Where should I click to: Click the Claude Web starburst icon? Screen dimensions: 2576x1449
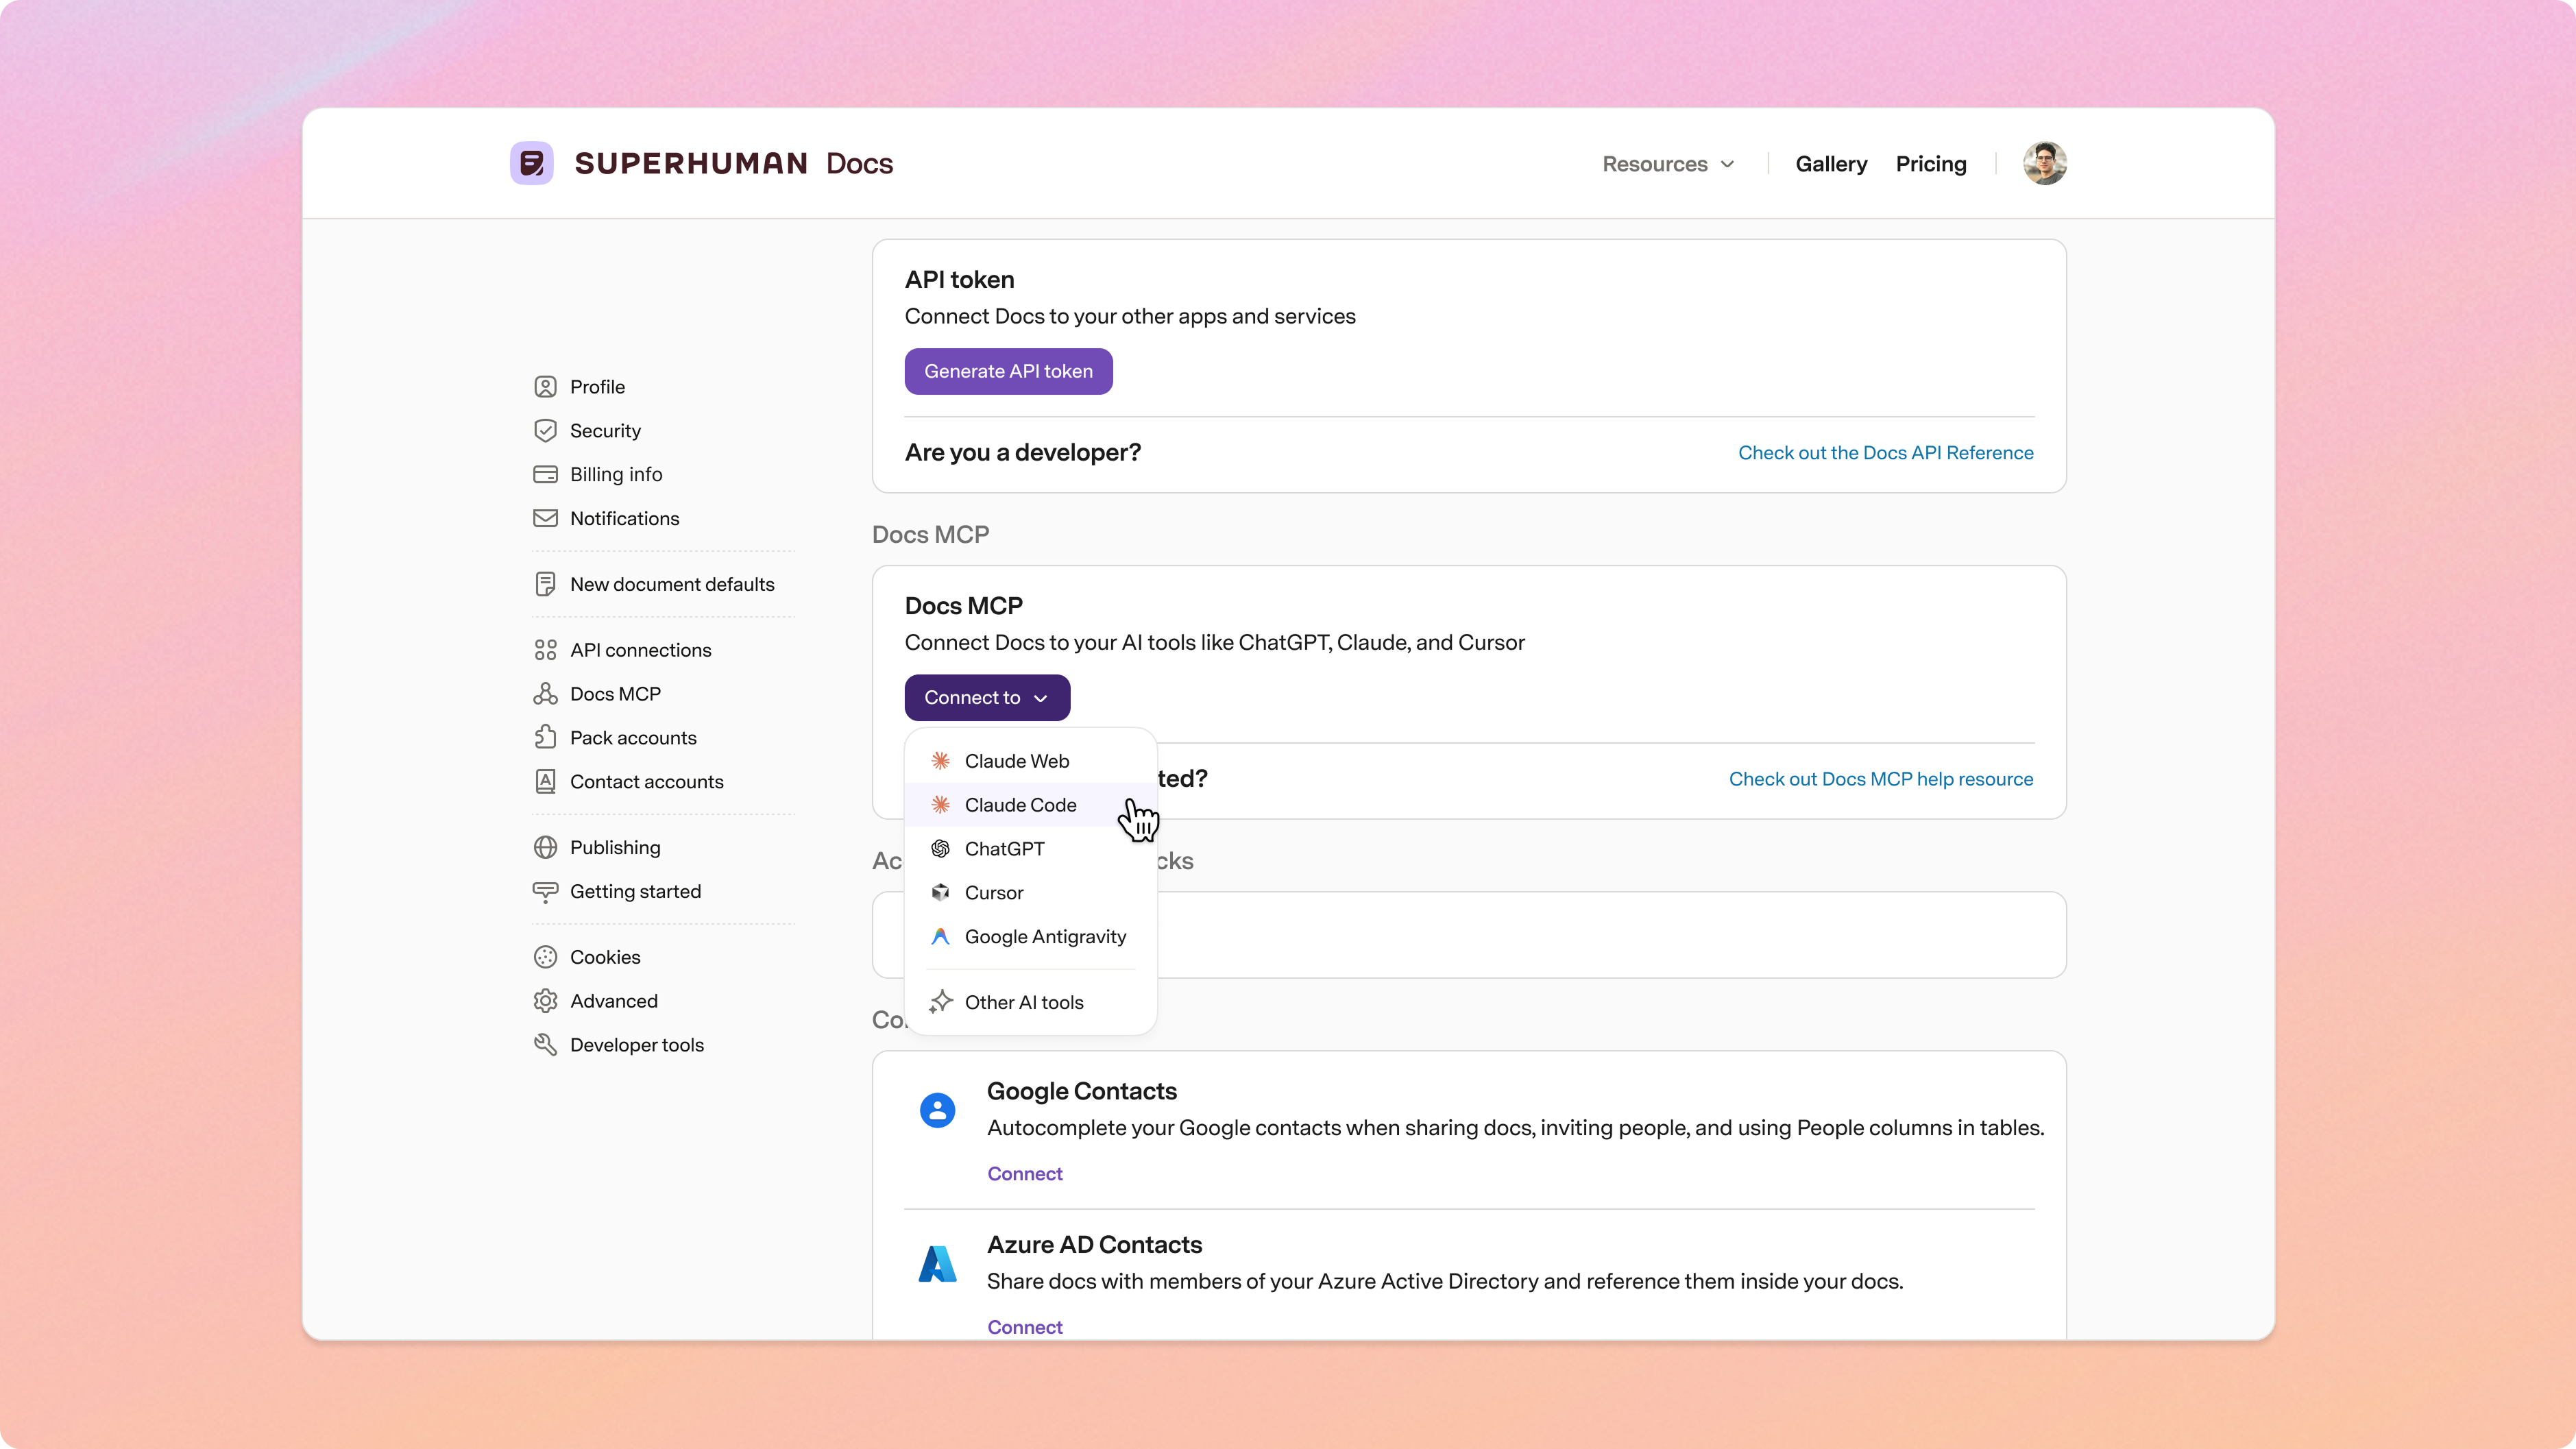[x=940, y=761]
